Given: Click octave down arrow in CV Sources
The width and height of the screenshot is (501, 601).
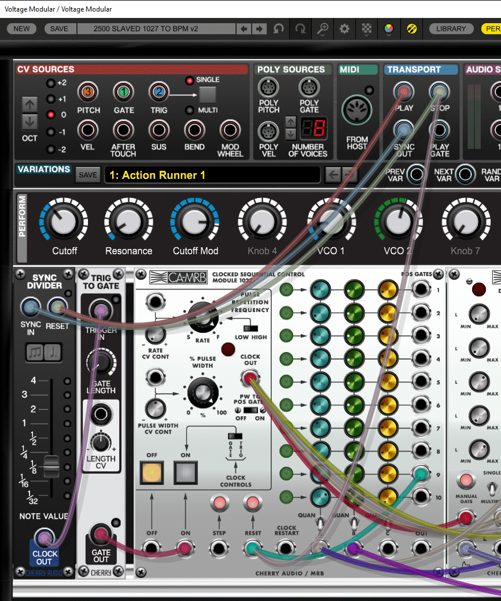Looking at the screenshot, I should tap(30, 121).
